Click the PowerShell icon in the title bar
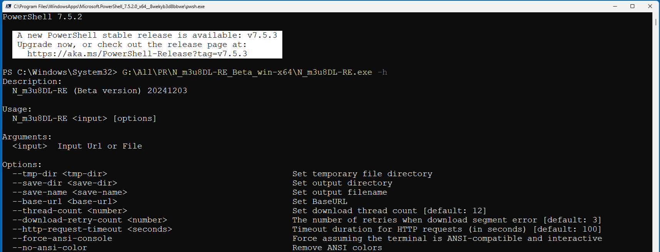Viewport: 660px width, 252px height. click(x=8, y=6)
